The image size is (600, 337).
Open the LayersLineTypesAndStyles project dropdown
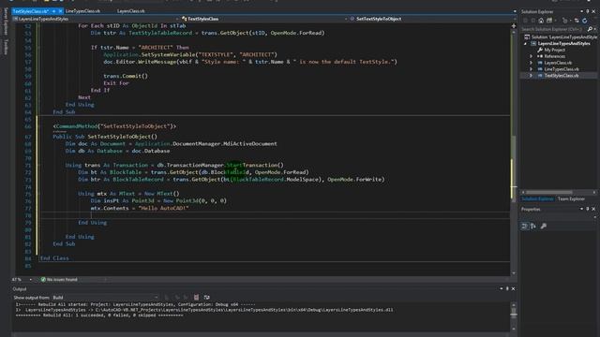(96, 19)
